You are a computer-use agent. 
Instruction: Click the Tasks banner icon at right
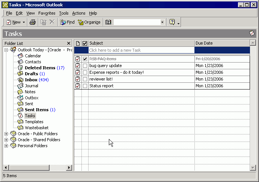pyautogui.click(x=252, y=33)
